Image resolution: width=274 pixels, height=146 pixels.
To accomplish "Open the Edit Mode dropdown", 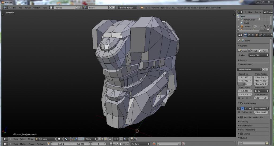I will 45,139.
